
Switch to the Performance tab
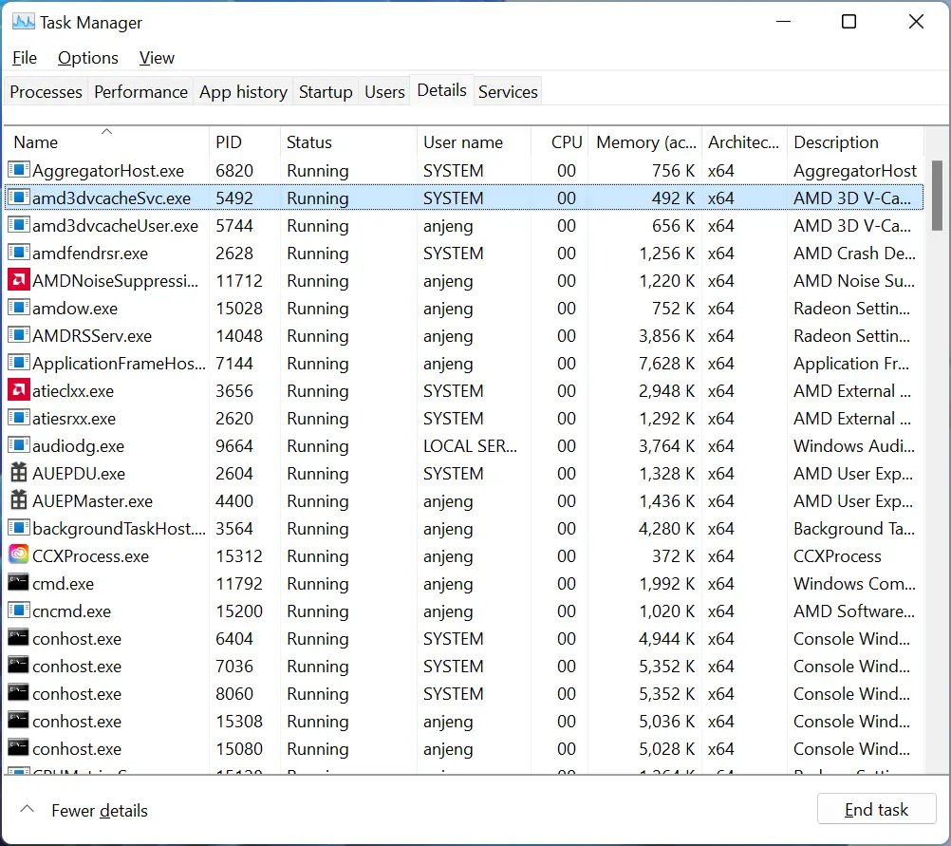[x=140, y=92]
